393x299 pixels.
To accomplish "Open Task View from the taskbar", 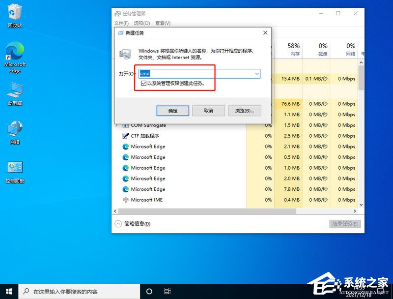I will (168, 292).
